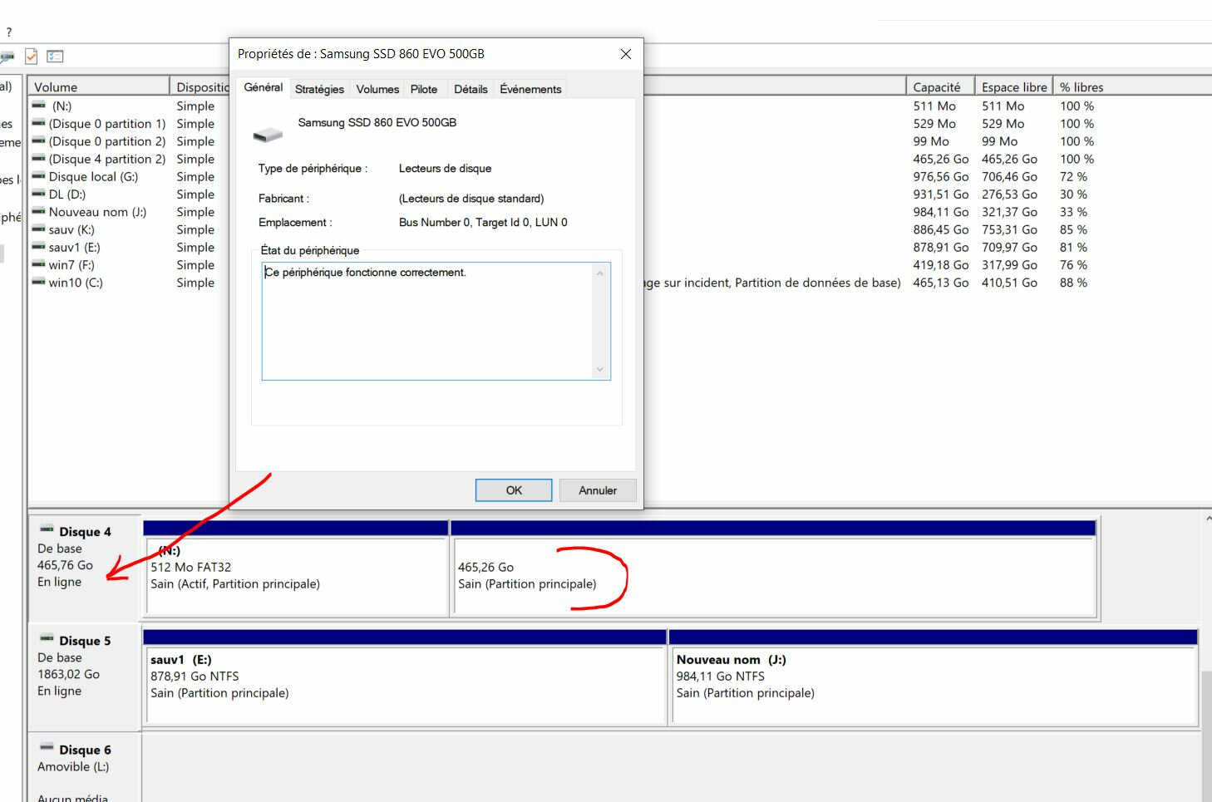Screen dimensions: 1212x802
Task: Switch to the Détails tab
Action: [471, 89]
